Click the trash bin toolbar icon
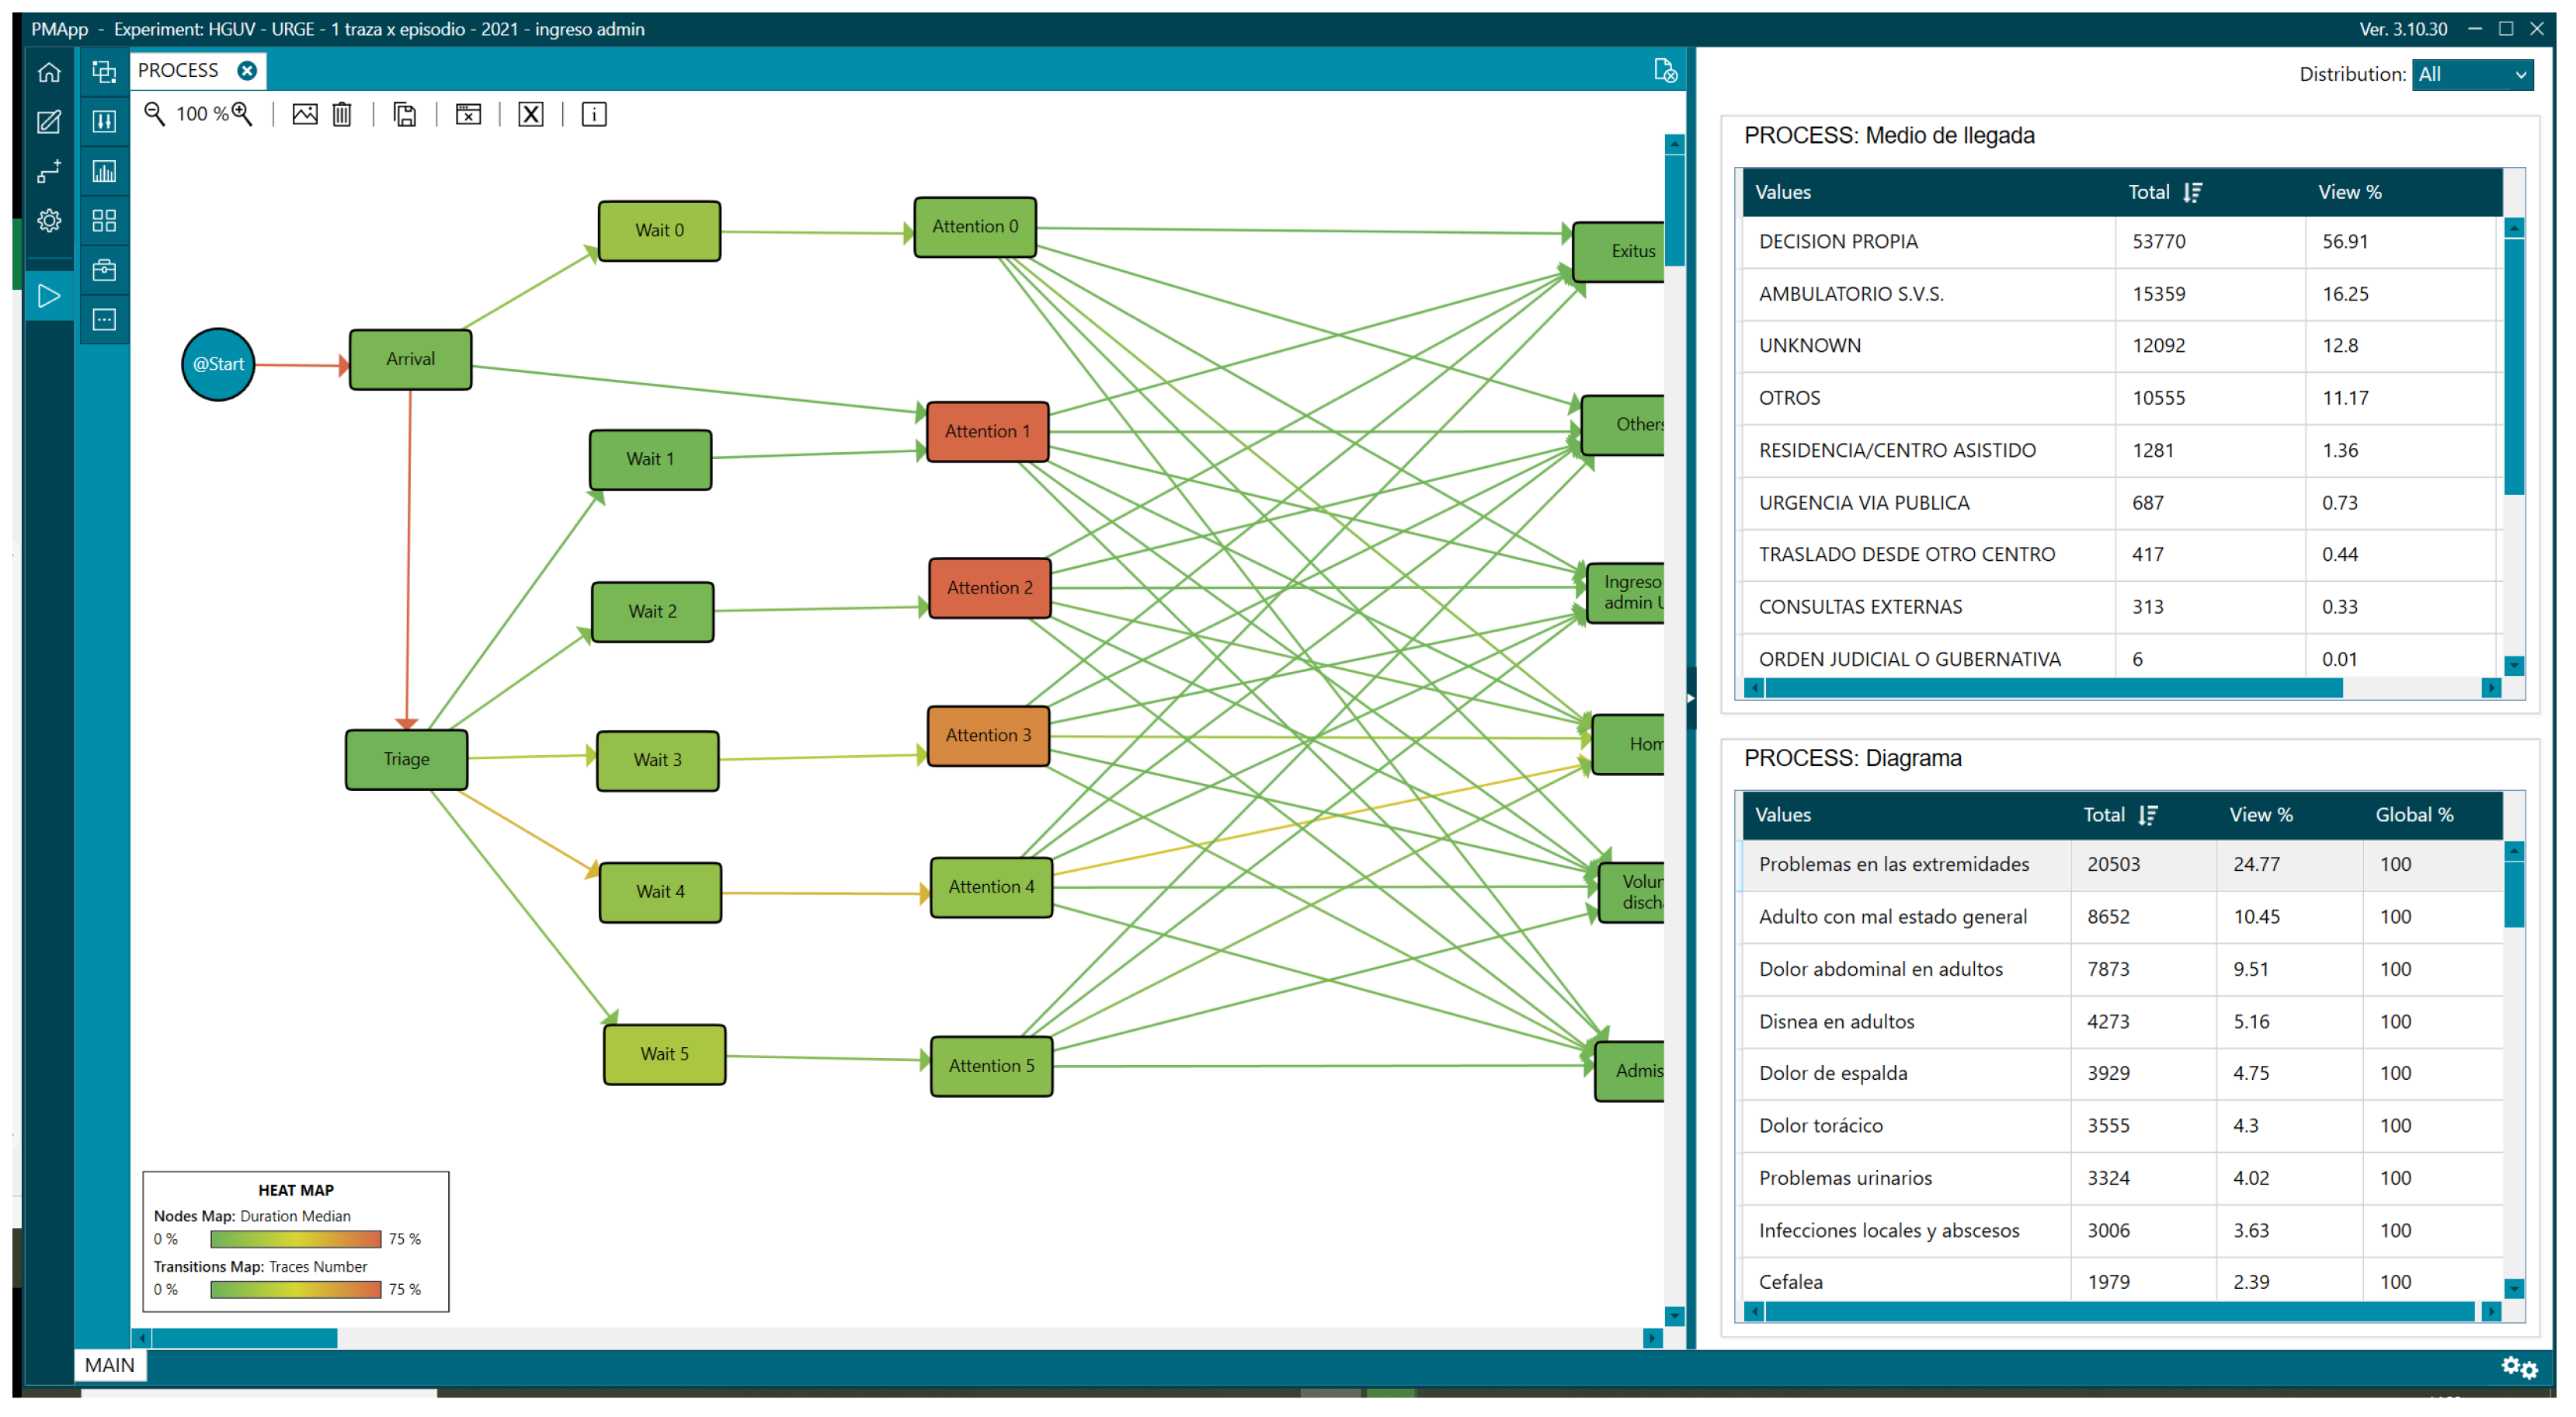The width and height of the screenshot is (2576, 1417). 342,114
